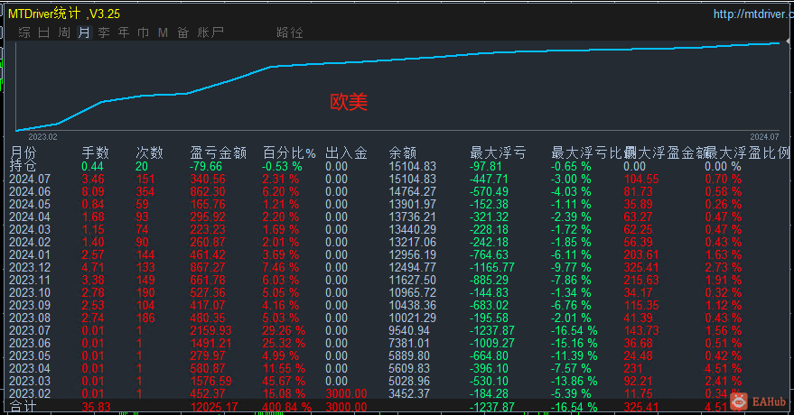Click the 余额 column header
This screenshot has height=415, width=794.
coord(403,152)
